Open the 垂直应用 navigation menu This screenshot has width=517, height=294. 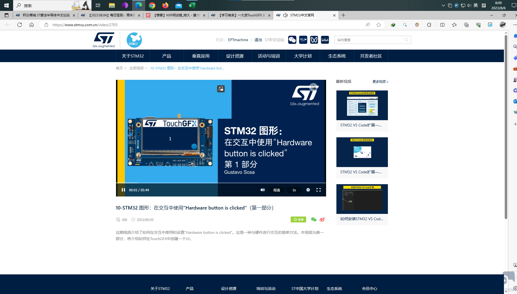pyautogui.click(x=201, y=56)
